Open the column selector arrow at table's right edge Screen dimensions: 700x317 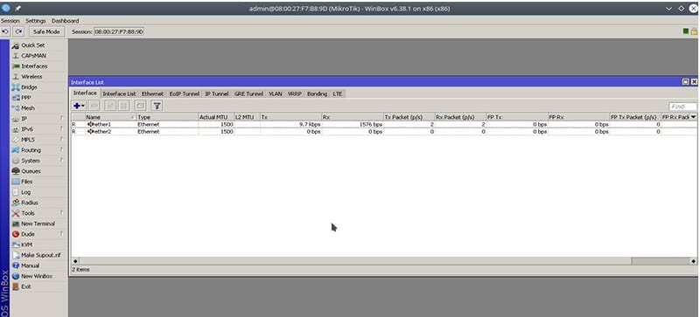693,117
